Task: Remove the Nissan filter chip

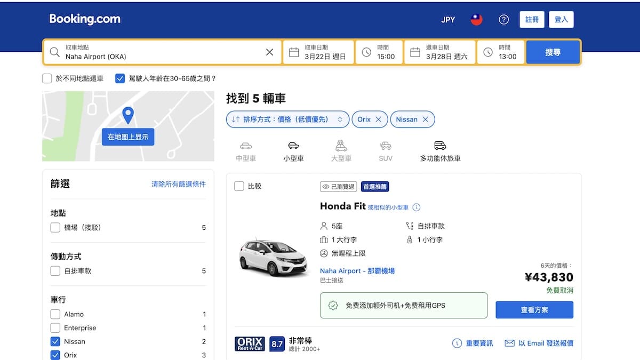Action: pos(425,119)
